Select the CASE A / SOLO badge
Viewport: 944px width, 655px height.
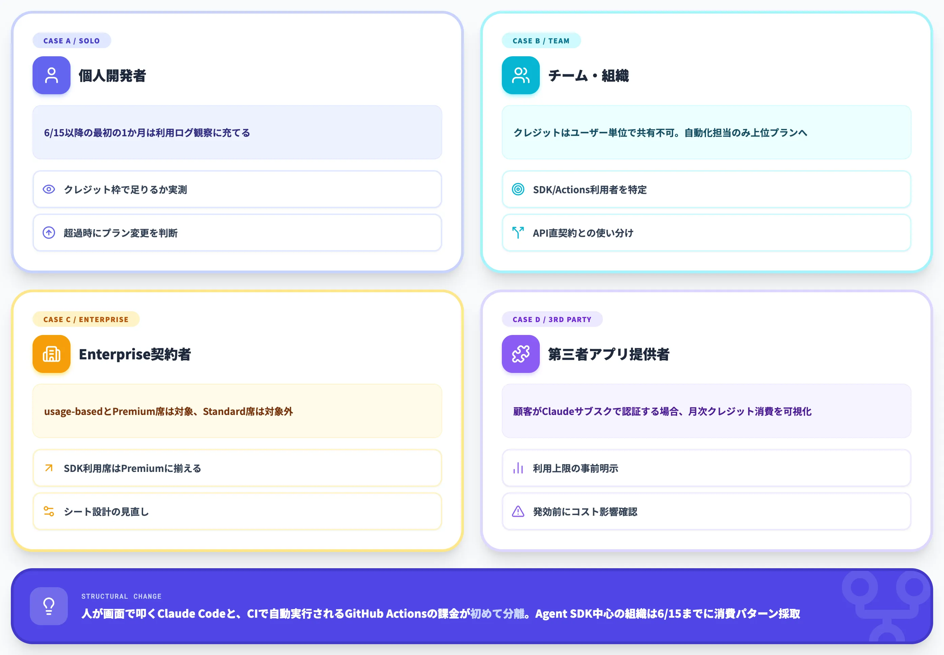coord(72,41)
